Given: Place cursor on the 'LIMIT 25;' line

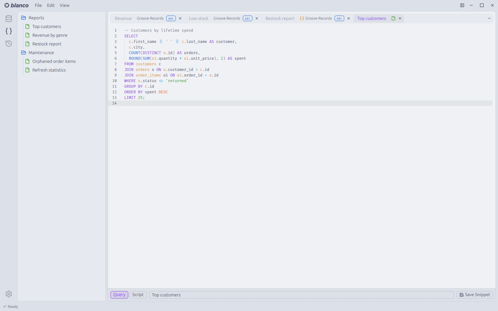Looking at the screenshot, I should 134,98.
